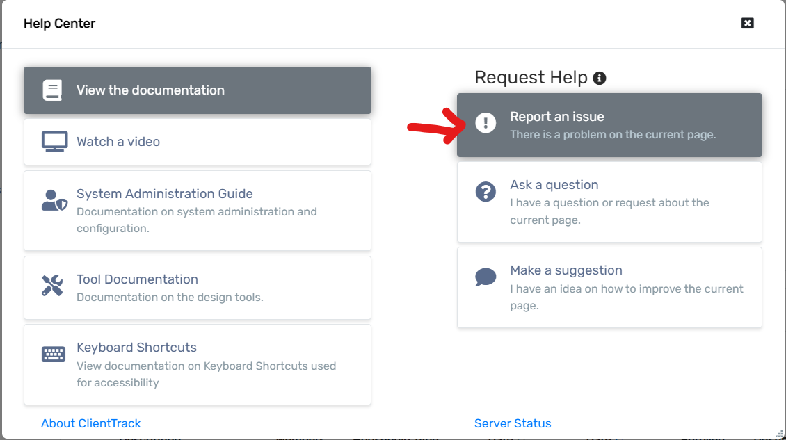Click the exclamation icon on Report an issue

pos(486,124)
